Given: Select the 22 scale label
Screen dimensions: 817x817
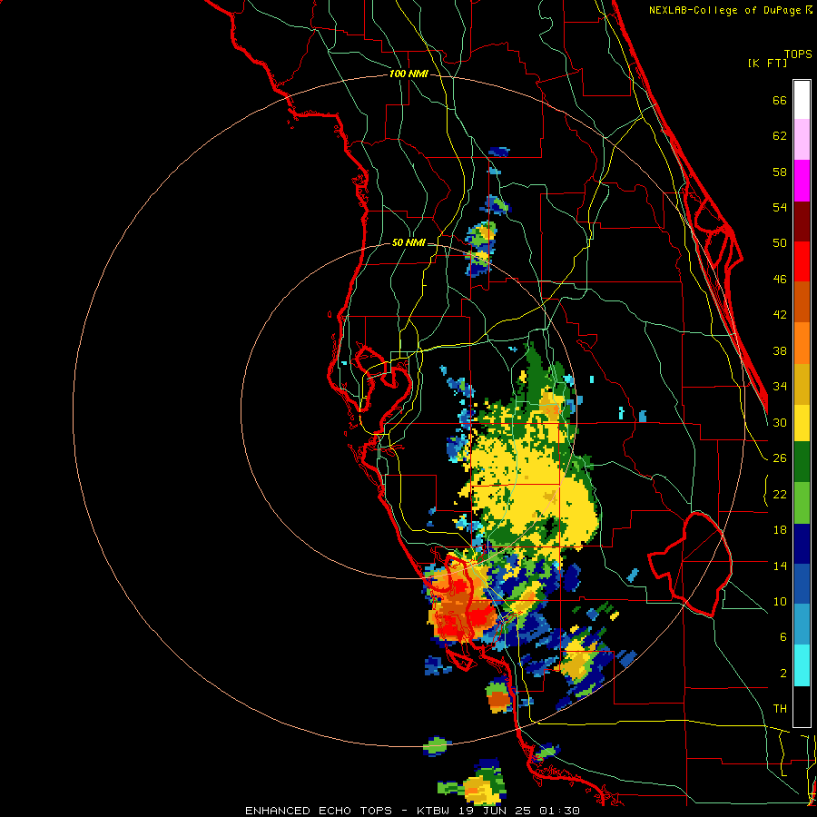Looking at the screenshot, I should (x=780, y=494).
